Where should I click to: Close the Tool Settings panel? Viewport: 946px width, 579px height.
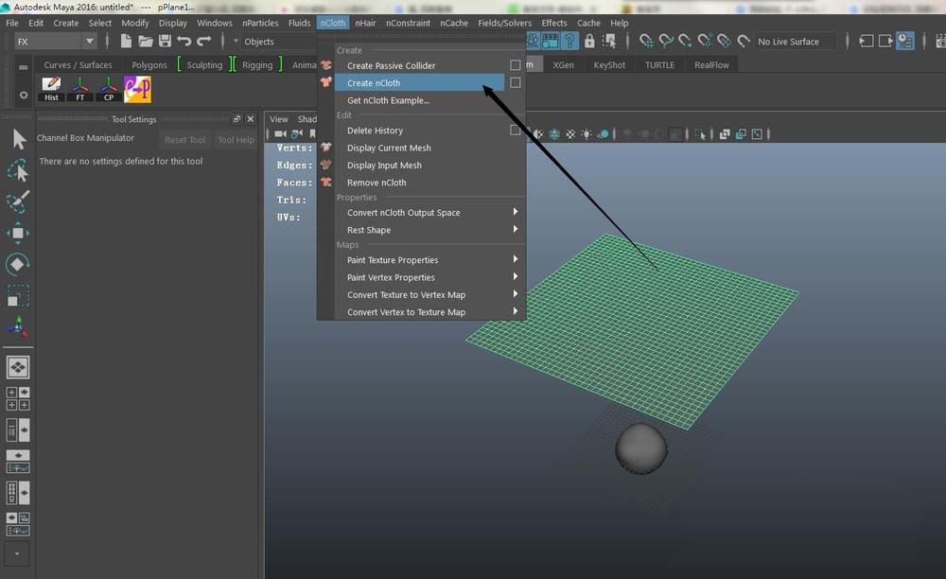tap(251, 119)
